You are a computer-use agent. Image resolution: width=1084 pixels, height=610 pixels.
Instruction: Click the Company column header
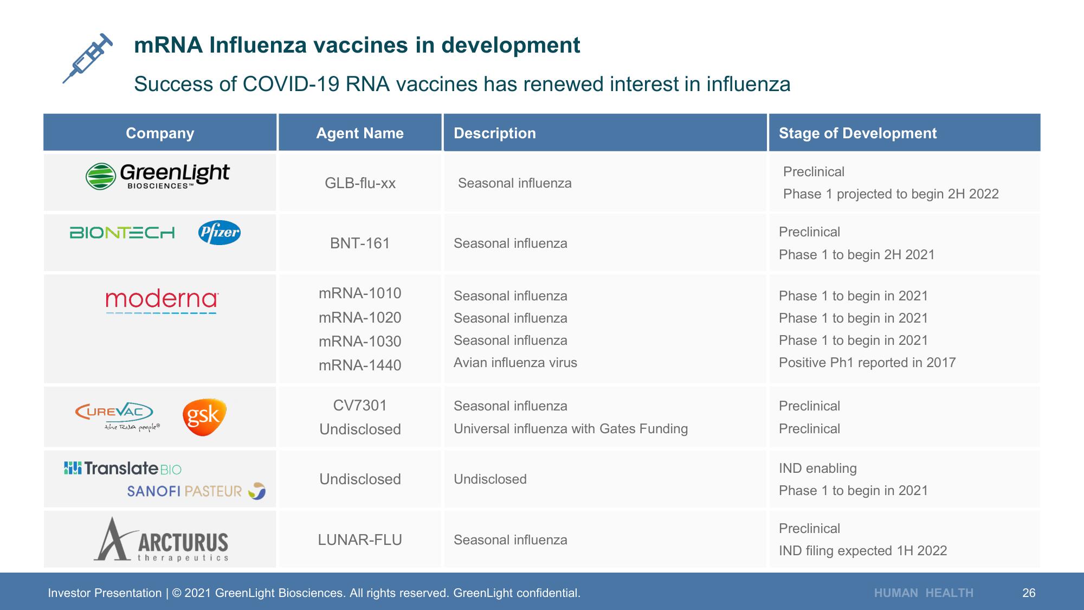(x=160, y=133)
